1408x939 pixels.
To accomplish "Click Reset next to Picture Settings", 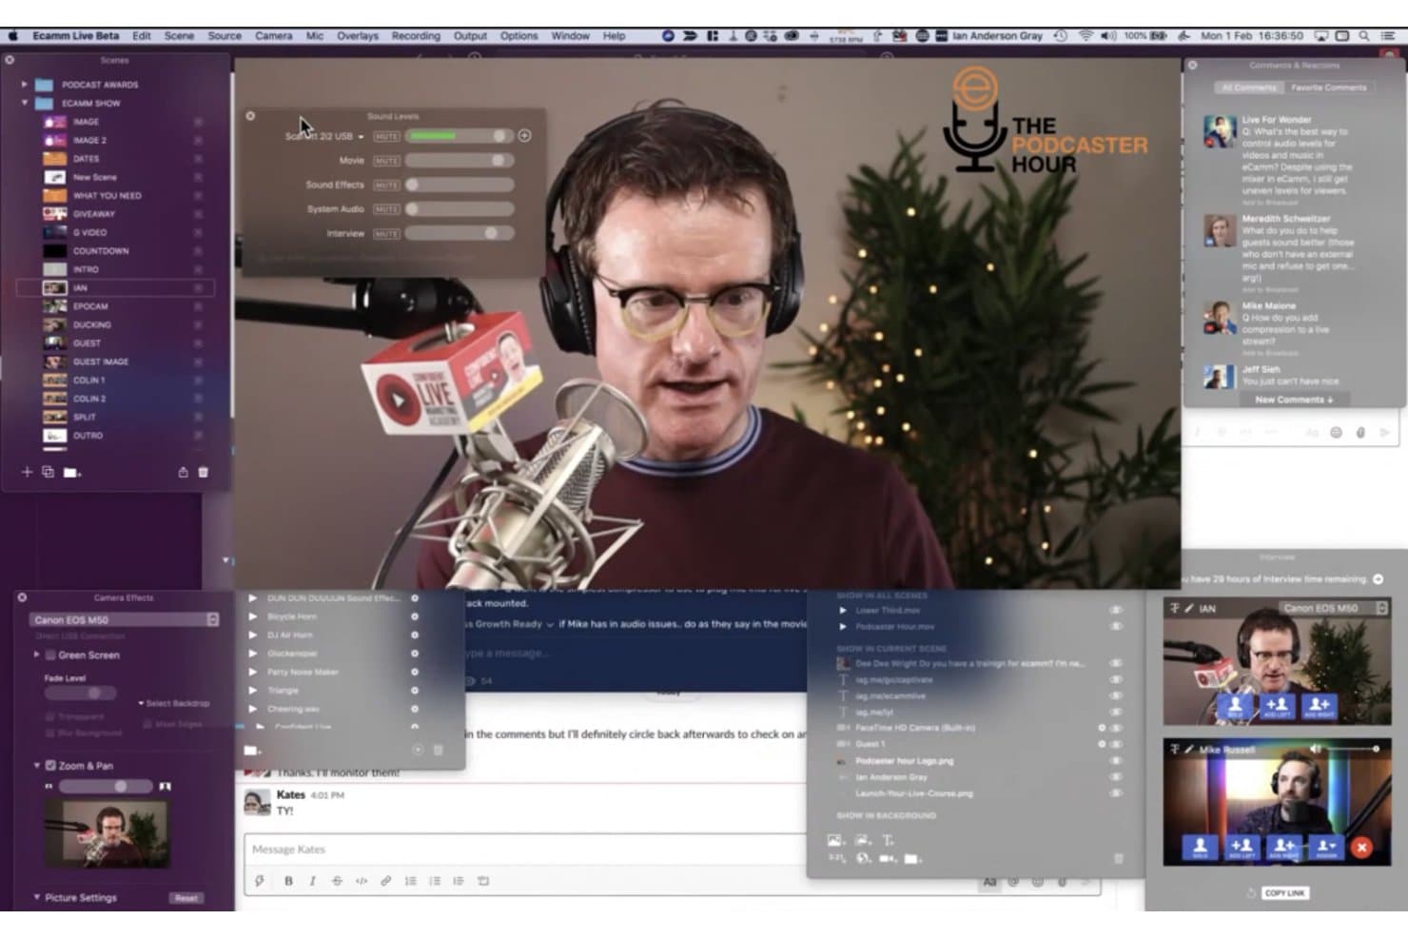I will point(186,898).
